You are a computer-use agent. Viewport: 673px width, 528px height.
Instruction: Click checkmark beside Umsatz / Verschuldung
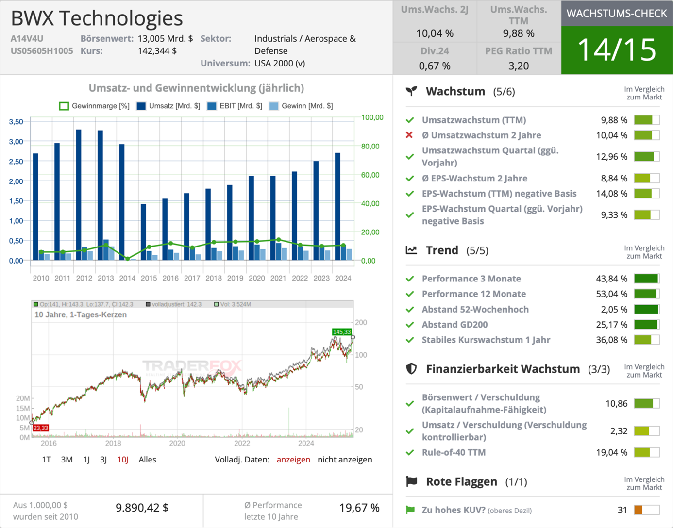pos(410,431)
